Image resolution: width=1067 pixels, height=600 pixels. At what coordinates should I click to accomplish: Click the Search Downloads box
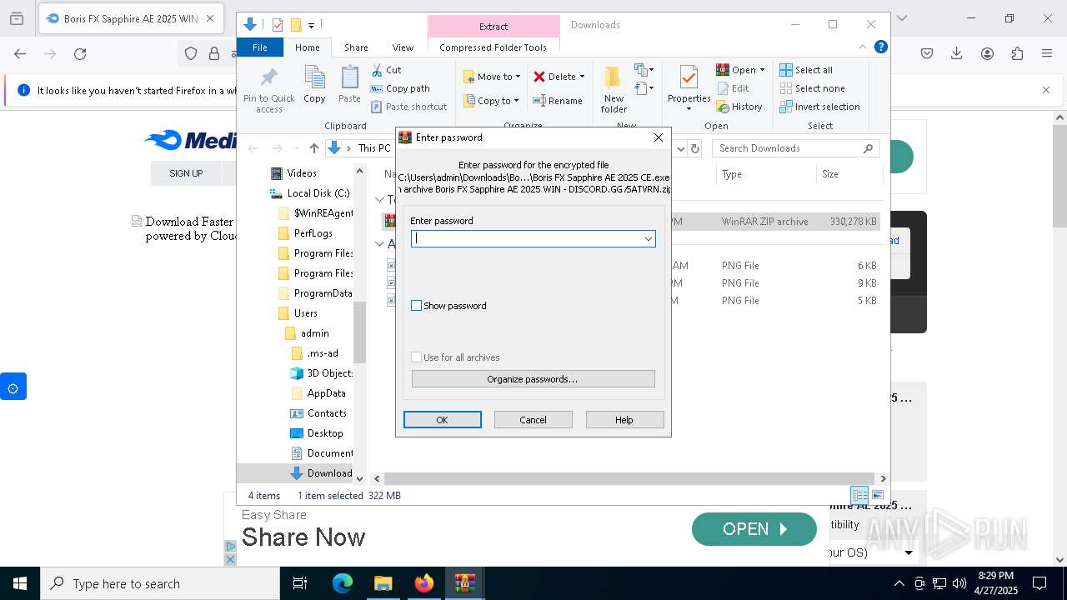click(x=796, y=148)
